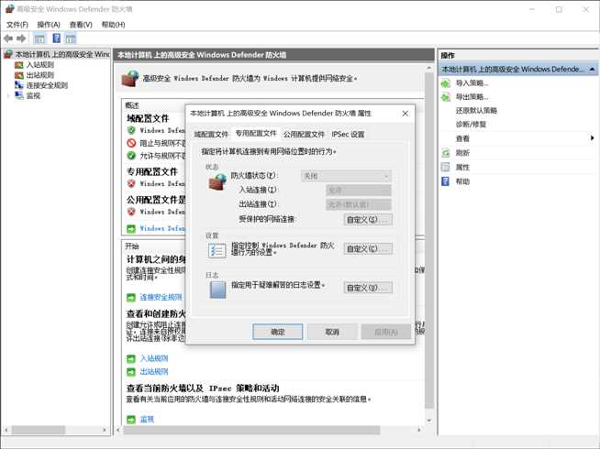
Task: Click the 导入策略 green icon
Action: [445, 82]
